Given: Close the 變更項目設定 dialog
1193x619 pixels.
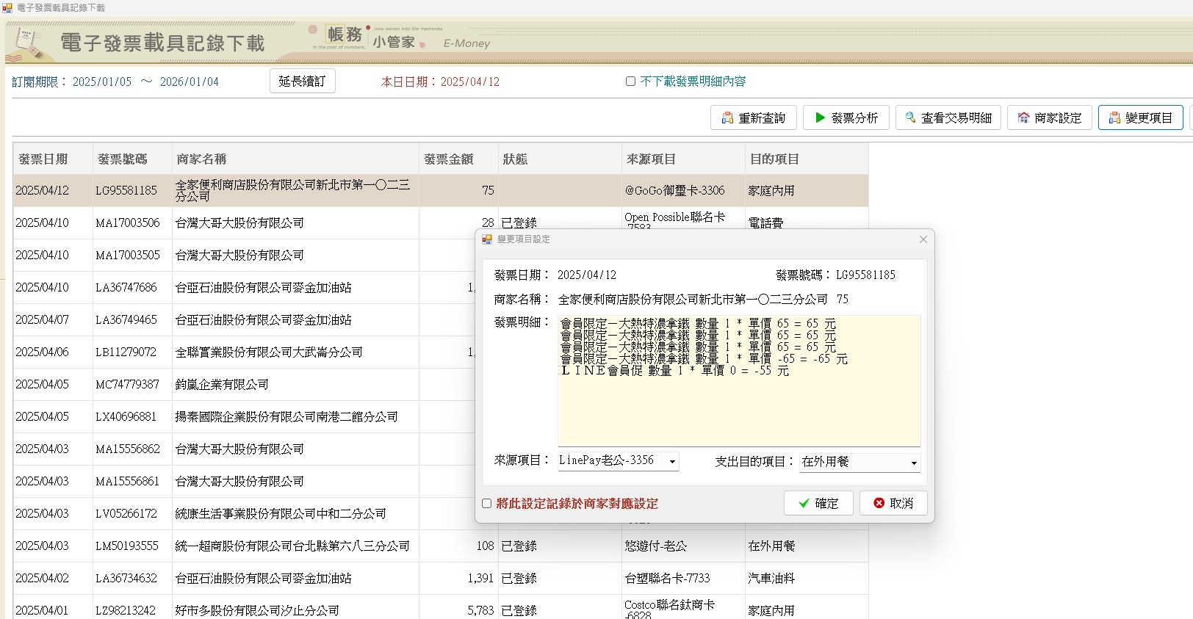Looking at the screenshot, I should click(923, 239).
